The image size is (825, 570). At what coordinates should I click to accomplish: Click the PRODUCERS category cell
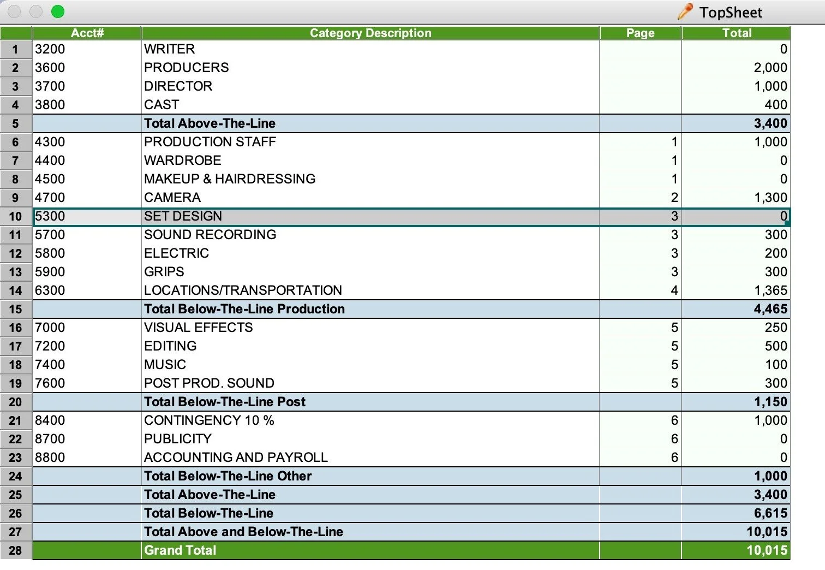click(370, 68)
